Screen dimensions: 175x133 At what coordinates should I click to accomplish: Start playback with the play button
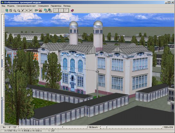(x=56, y=11)
